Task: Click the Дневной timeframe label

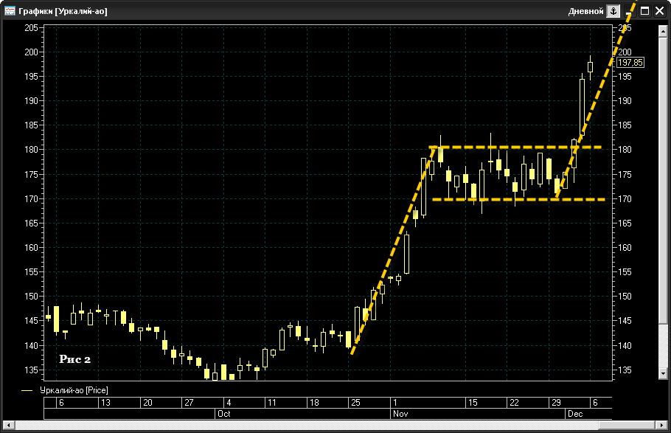Action: pos(585,11)
